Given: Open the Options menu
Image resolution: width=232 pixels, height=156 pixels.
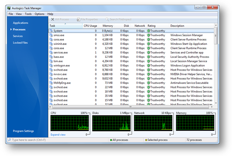Looking at the screenshot, I should point(40,14).
